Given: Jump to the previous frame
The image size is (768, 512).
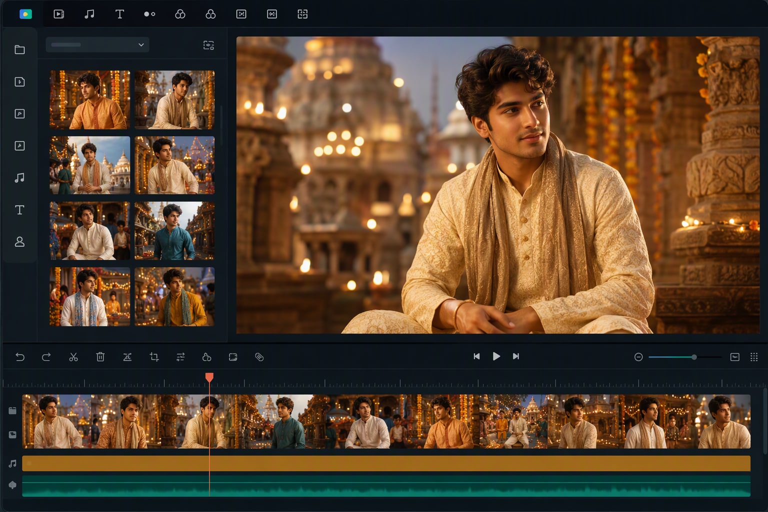Looking at the screenshot, I should [x=476, y=356].
